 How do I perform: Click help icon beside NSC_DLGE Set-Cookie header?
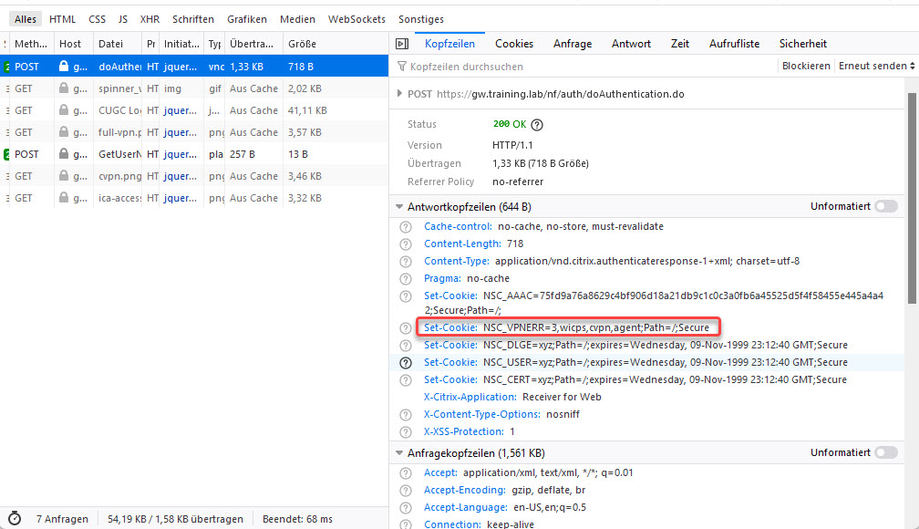(x=406, y=346)
